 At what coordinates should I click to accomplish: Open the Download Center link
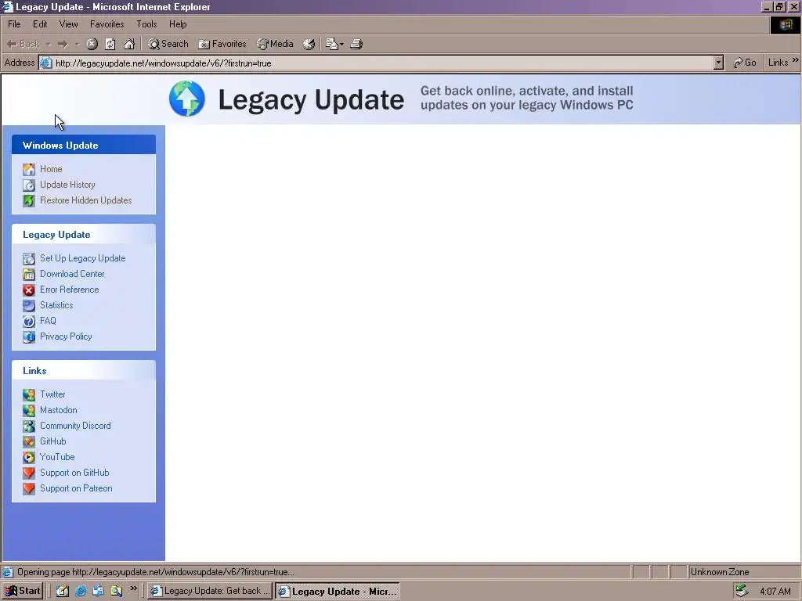(72, 274)
